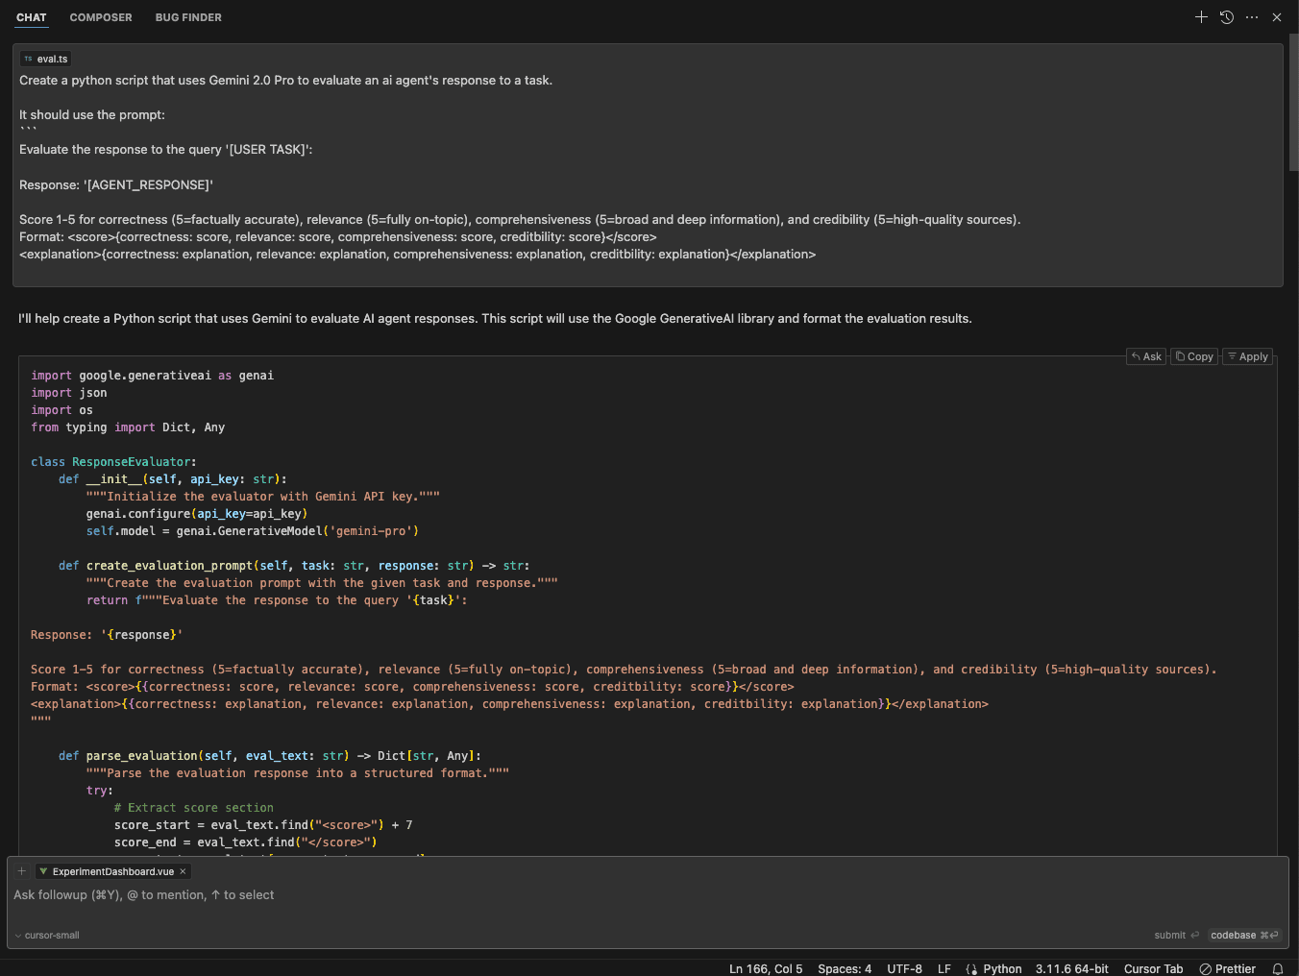Go to line via Ln 166, Col 5
This screenshot has width=1299, height=976.
tap(766, 968)
